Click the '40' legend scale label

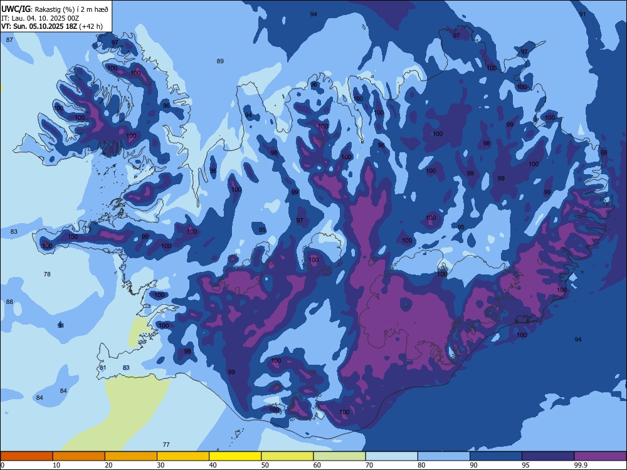[x=213, y=465]
